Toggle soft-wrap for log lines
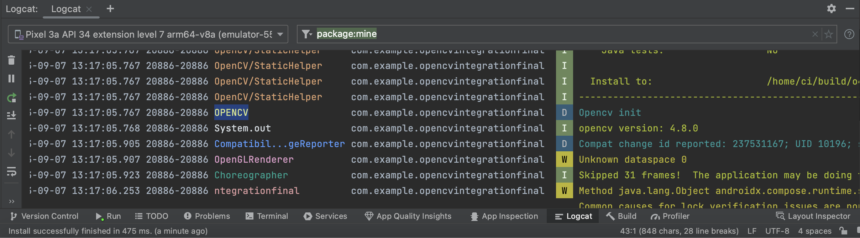Screen dimensions: 860x238 click(x=11, y=172)
